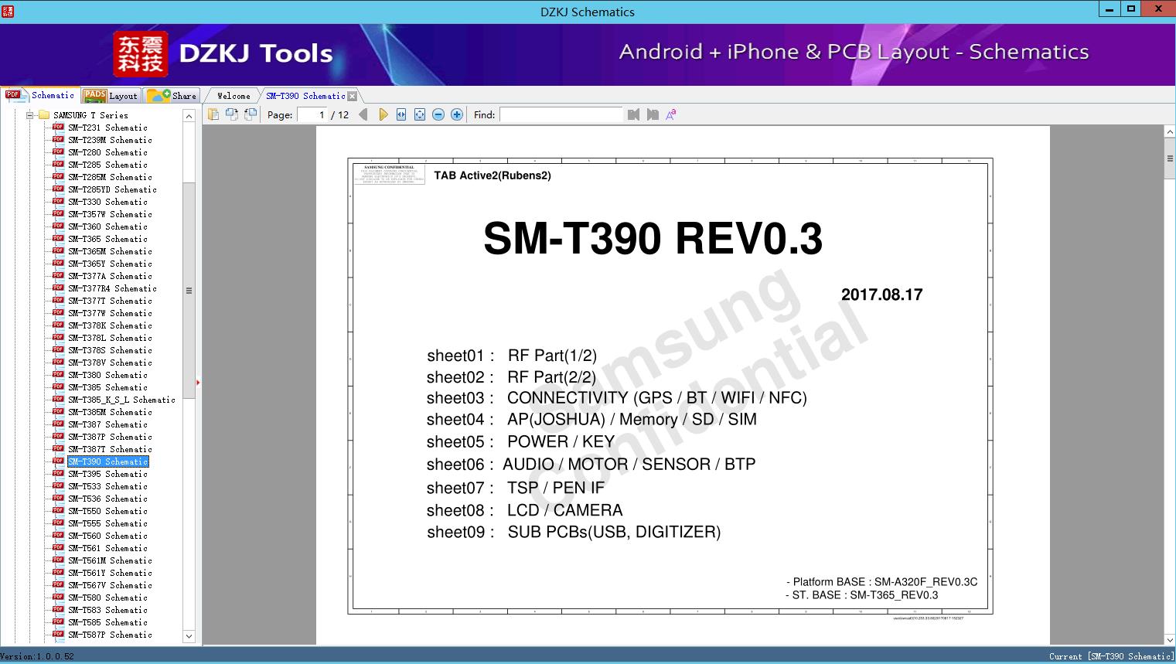The width and height of the screenshot is (1176, 664).
Task: Open SM-T377A Schematic in the tree
Action: 110,276
